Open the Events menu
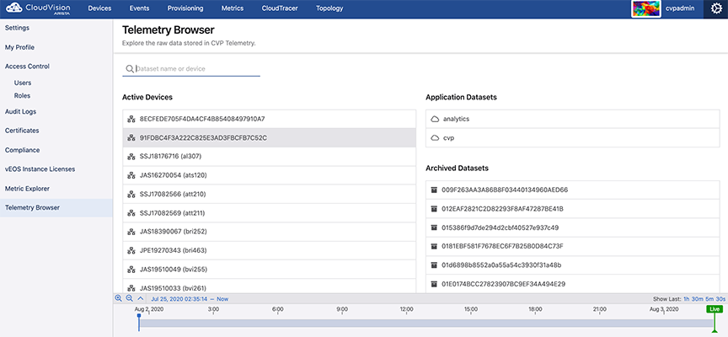This screenshot has height=337, width=728. tap(139, 8)
